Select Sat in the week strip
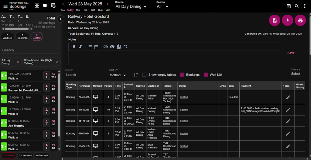The image size is (311, 160). tap(93, 10)
